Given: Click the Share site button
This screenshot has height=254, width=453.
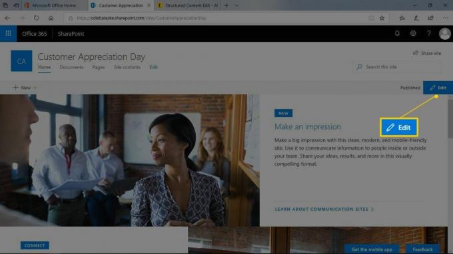Looking at the screenshot, I should [427, 53].
